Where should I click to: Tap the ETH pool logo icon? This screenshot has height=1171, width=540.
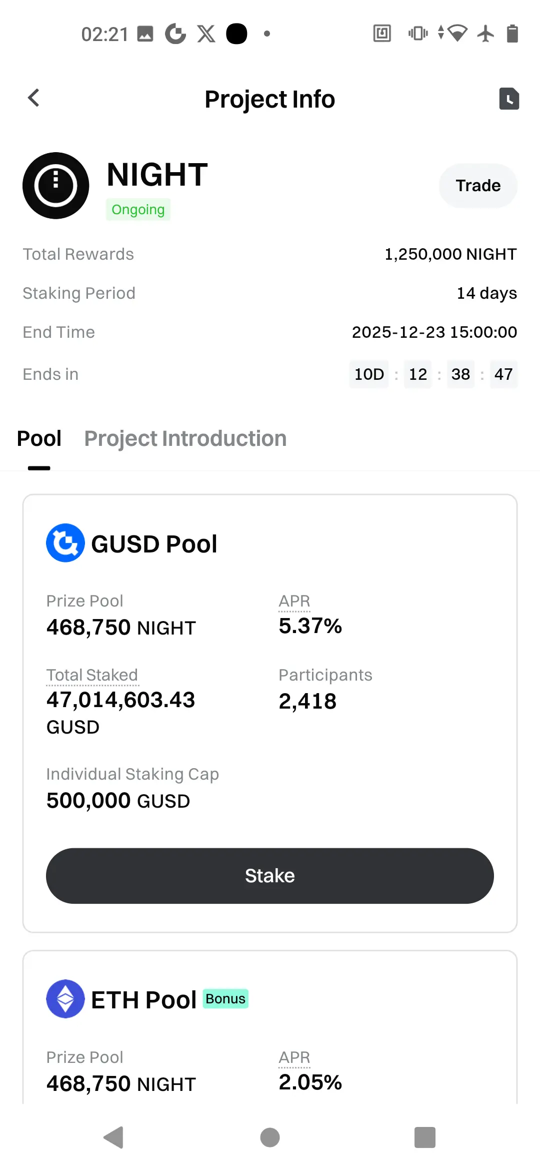pyautogui.click(x=65, y=999)
